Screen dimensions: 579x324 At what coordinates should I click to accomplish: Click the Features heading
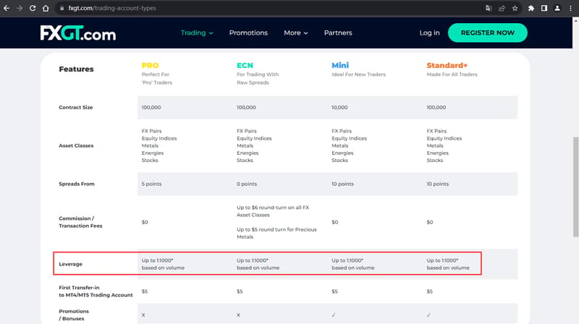pyautogui.click(x=76, y=69)
